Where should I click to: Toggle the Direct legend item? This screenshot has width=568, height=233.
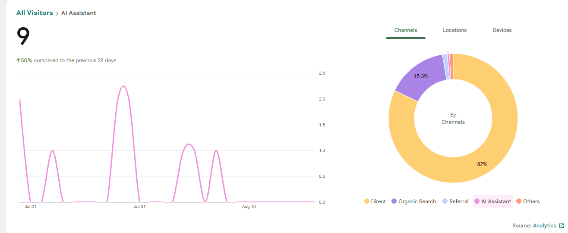click(x=375, y=202)
